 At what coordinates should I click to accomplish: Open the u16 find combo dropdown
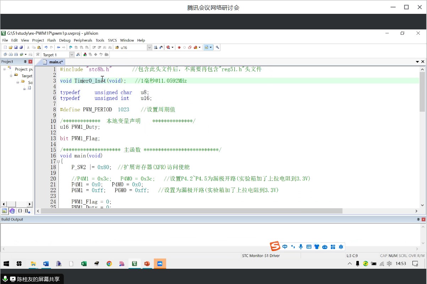coord(149,47)
